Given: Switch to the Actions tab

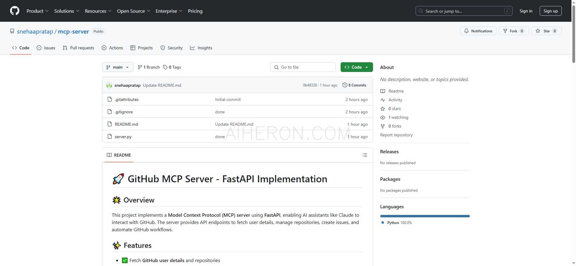Looking at the screenshot, I should tap(112, 48).
